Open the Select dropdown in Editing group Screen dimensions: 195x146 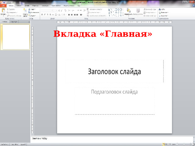point(163,16)
